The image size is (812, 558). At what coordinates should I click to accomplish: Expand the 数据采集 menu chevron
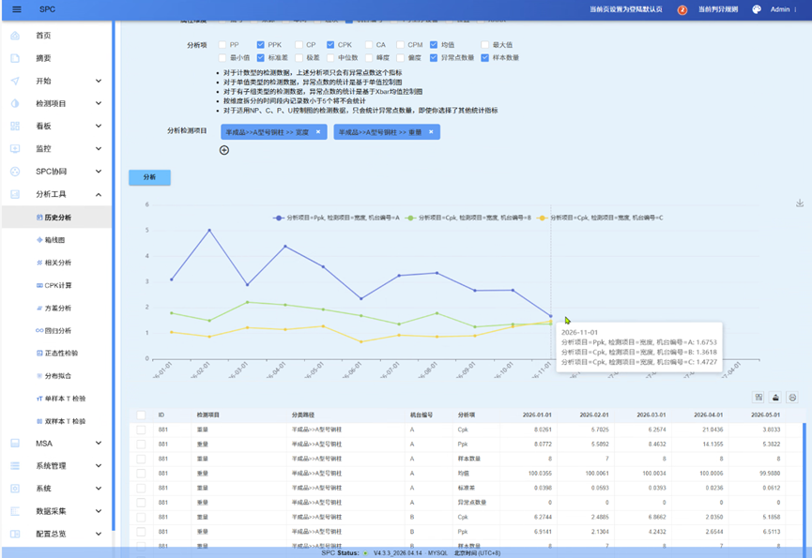pyautogui.click(x=99, y=511)
